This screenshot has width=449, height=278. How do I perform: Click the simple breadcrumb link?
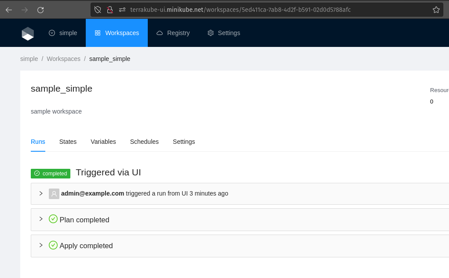(x=29, y=59)
